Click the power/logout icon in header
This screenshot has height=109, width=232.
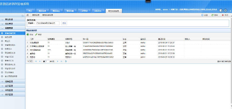pos(225,10)
